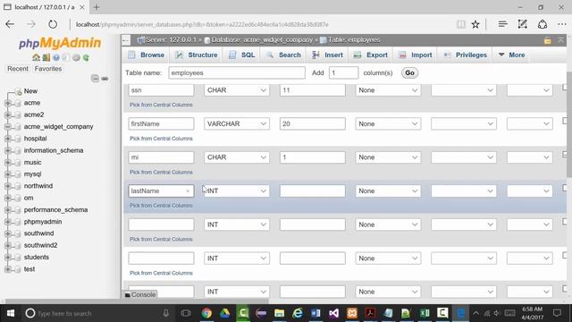
Task: Switch to the Browse tab
Action: click(x=146, y=55)
